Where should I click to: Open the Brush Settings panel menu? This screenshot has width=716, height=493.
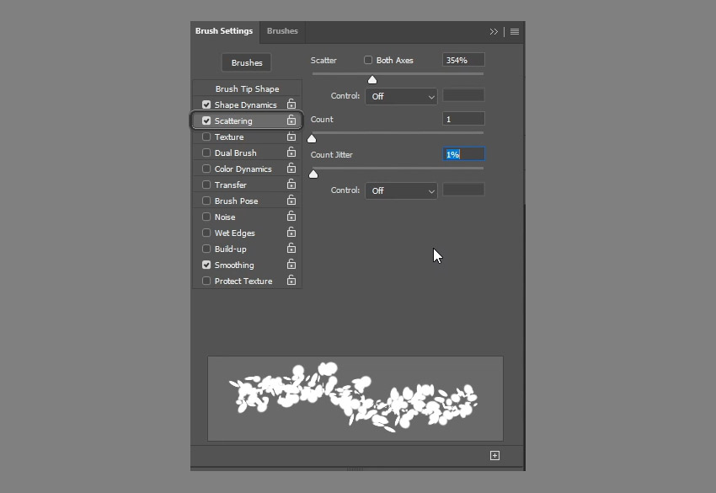point(514,31)
